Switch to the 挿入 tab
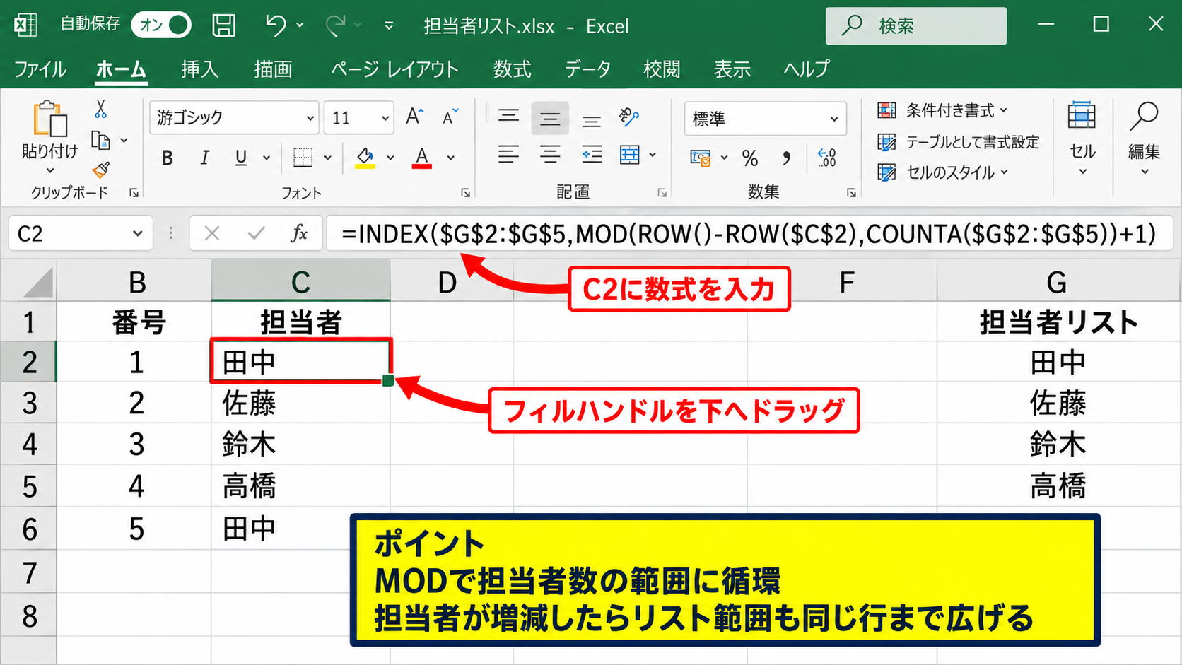Screen dimensions: 1182x665 [199, 69]
